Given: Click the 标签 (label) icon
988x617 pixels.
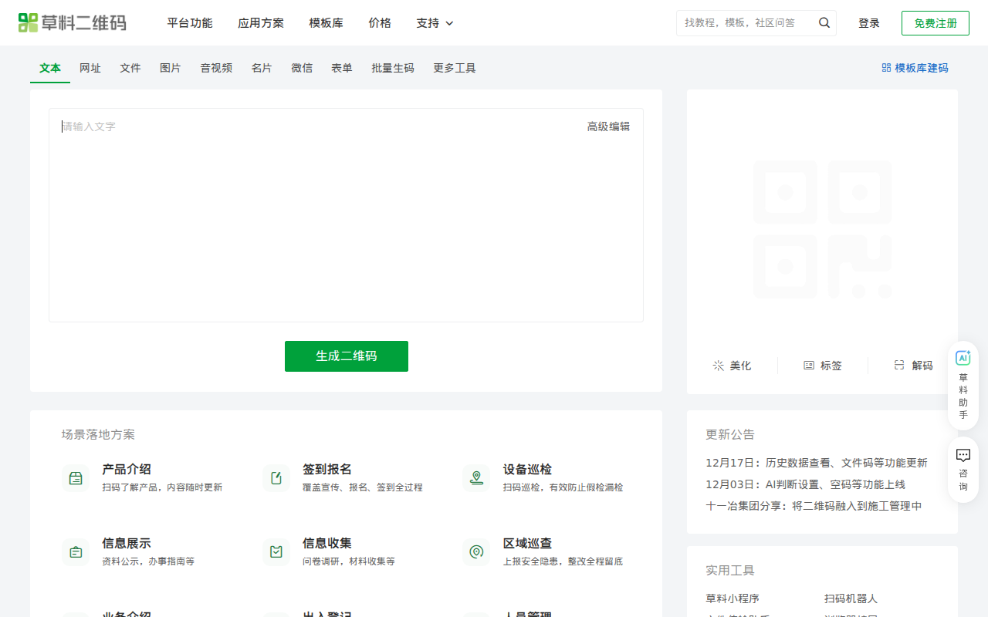Looking at the screenshot, I should (x=808, y=366).
